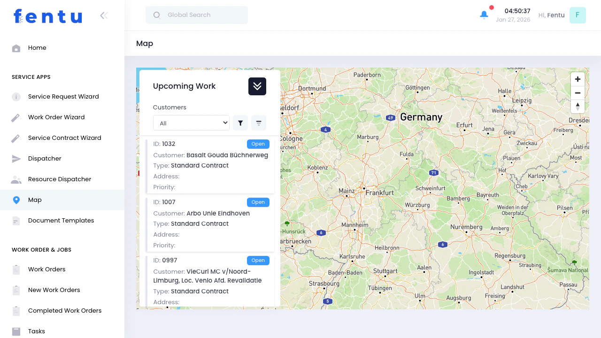Open the Dispatcher from the sidebar
Image resolution: width=601 pixels, height=338 pixels.
point(45,158)
